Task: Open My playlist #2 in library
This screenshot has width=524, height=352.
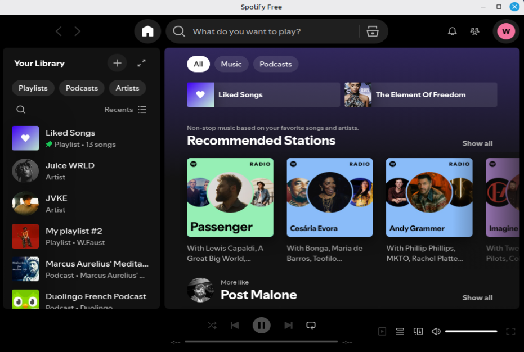Action: [82, 237]
